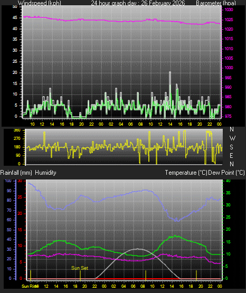The width and height of the screenshot is (246, 293).
Task: Click the 1010 barometer scale value
Action: (x=229, y=49)
